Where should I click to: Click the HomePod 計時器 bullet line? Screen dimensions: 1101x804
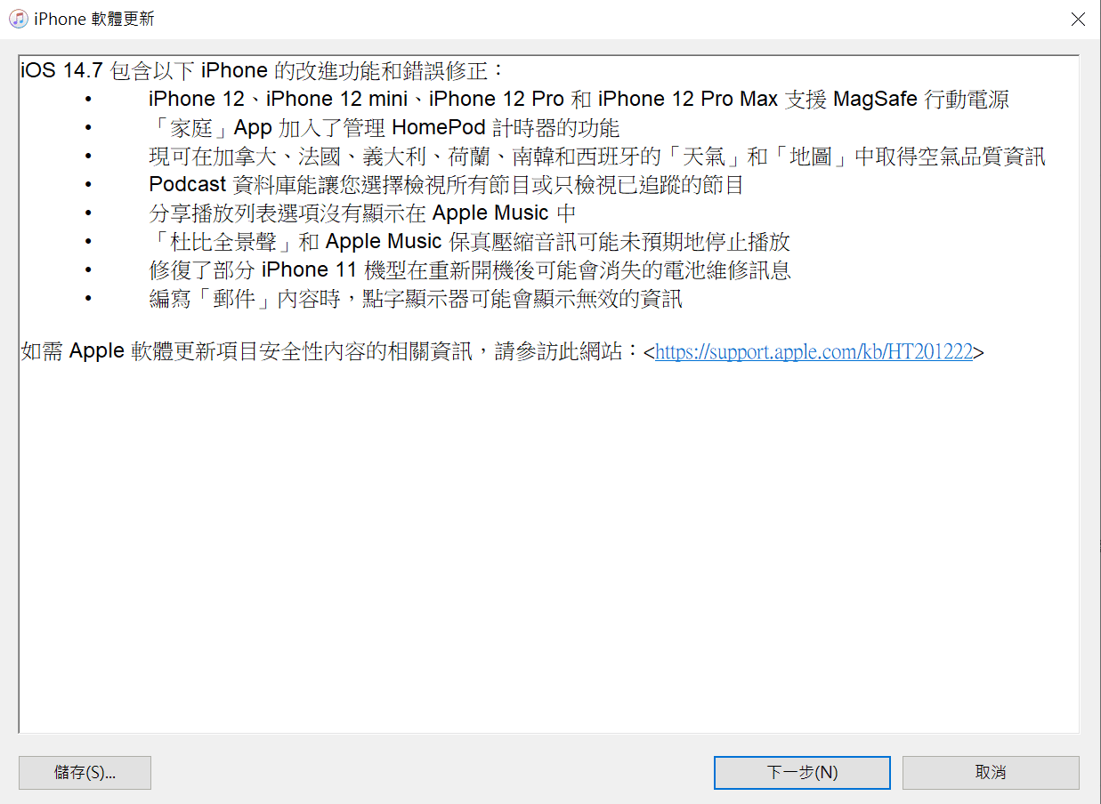[x=384, y=128]
